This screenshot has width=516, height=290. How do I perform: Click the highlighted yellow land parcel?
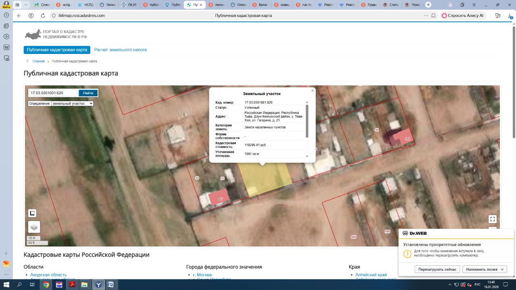click(x=265, y=180)
